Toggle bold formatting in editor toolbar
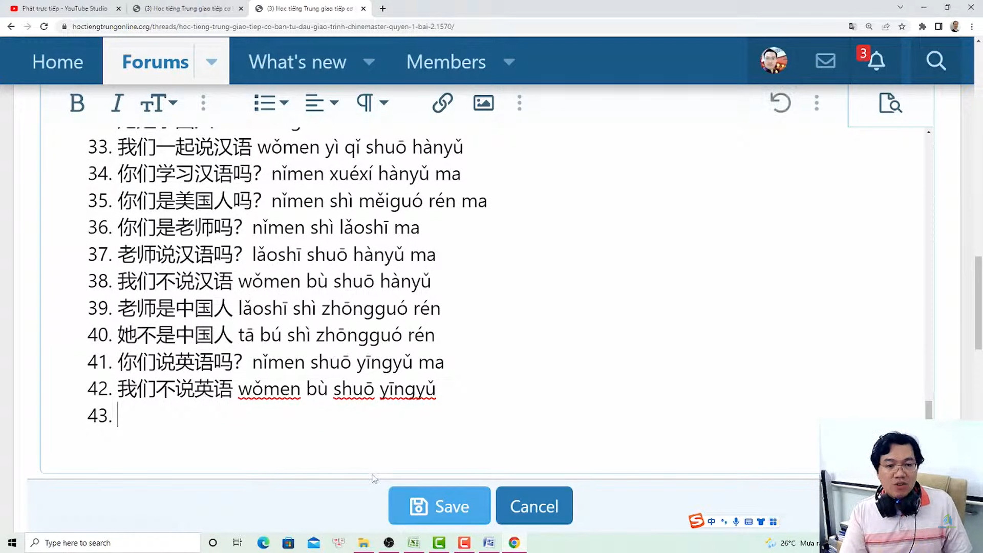This screenshot has width=983, height=553. 77,103
